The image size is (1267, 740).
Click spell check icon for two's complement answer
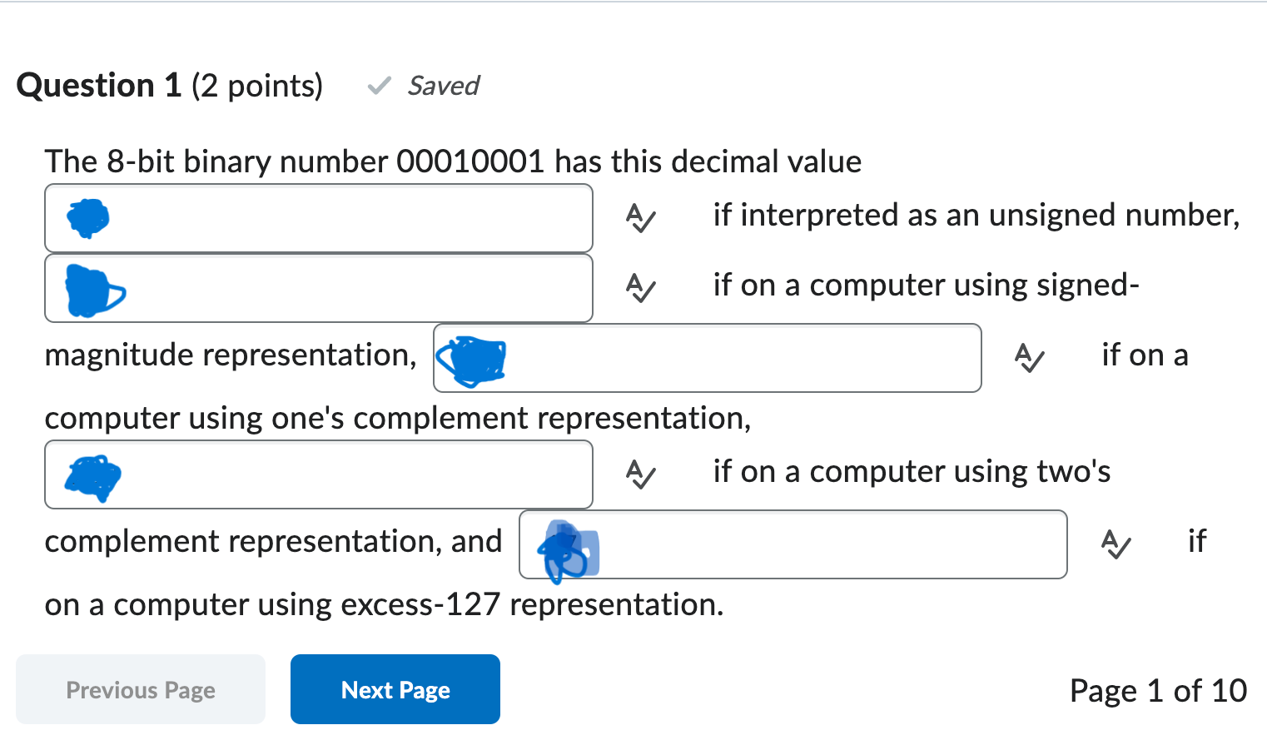tap(639, 474)
